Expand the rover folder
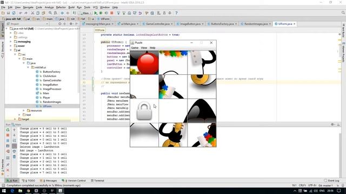346x194 pixels. point(11,46)
